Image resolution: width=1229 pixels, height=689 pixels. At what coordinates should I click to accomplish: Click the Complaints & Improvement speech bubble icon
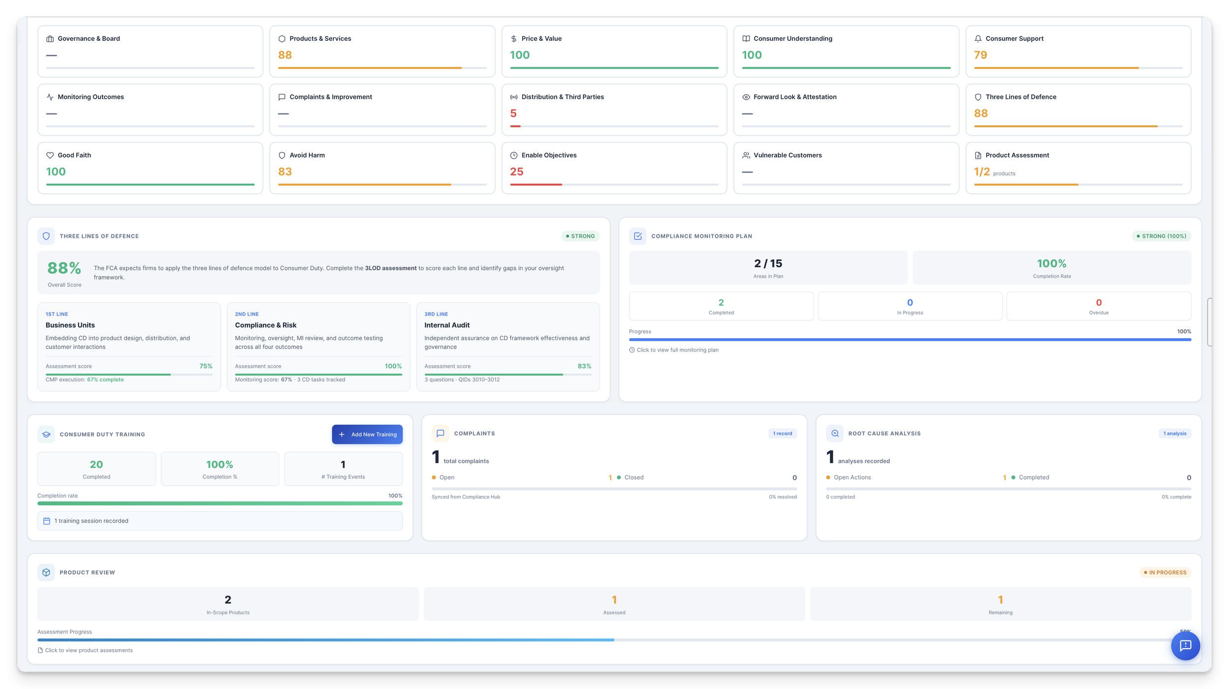pyautogui.click(x=282, y=97)
